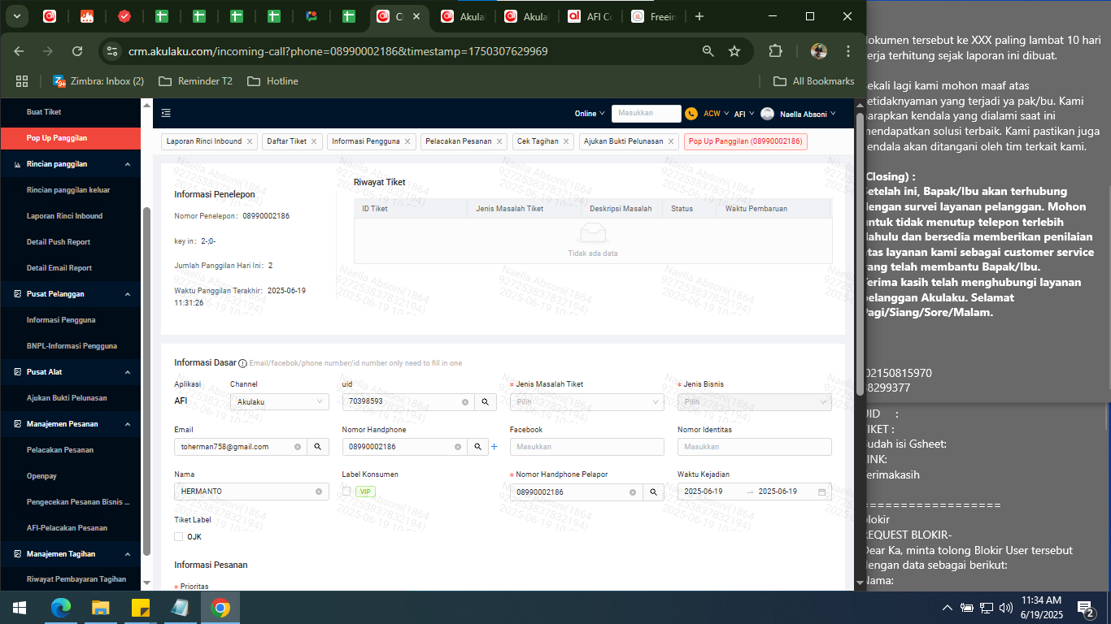This screenshot has height=624, width=1111.
Task: Click the Naella Absoni user avatar
Action: (x=767, y=114)
